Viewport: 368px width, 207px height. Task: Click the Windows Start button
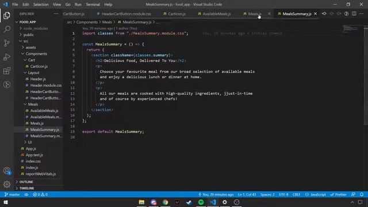pos(6,202)
